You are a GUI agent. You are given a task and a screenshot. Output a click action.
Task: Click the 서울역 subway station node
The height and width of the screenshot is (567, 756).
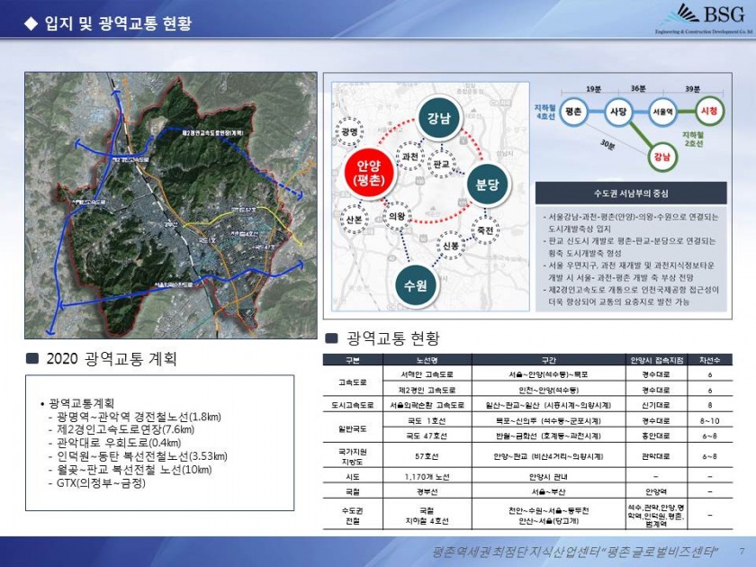pyautogui.click(x=662, y=113)
